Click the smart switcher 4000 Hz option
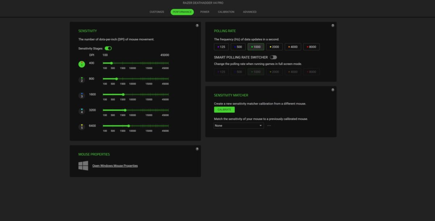The height and width of the screenshot is (221, 435). [293, 72]
